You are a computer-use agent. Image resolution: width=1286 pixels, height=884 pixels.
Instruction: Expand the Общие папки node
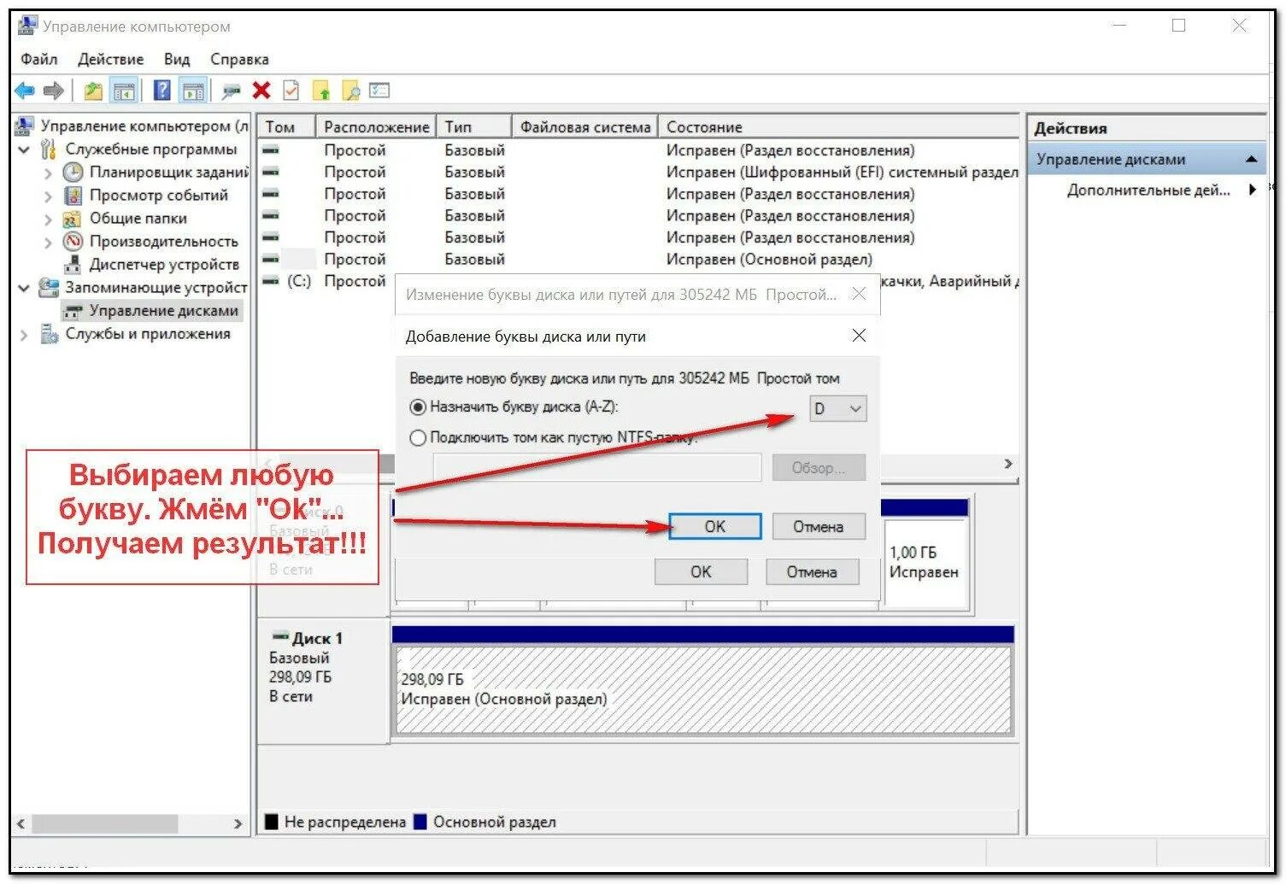48,219
